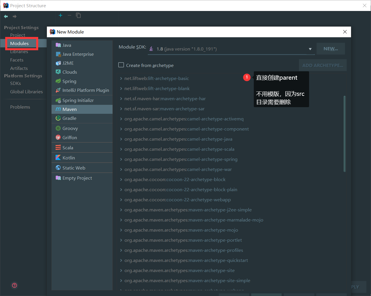Choose Kotlin module type
The height and width of the screenshot is (296, 371).
pyautogui.click(x=82, y=158)
